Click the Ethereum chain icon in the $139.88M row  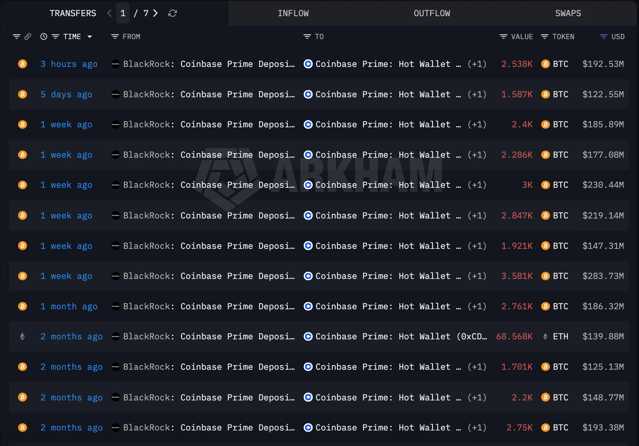(x=23, y=336)
